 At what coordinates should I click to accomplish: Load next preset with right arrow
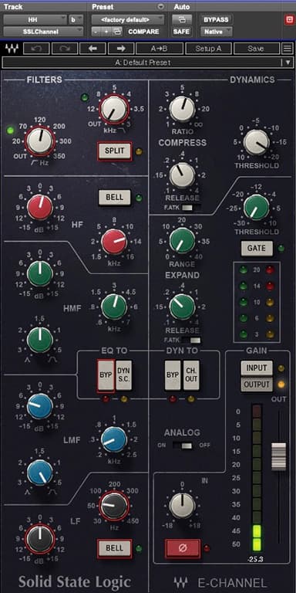click(121, 49)
